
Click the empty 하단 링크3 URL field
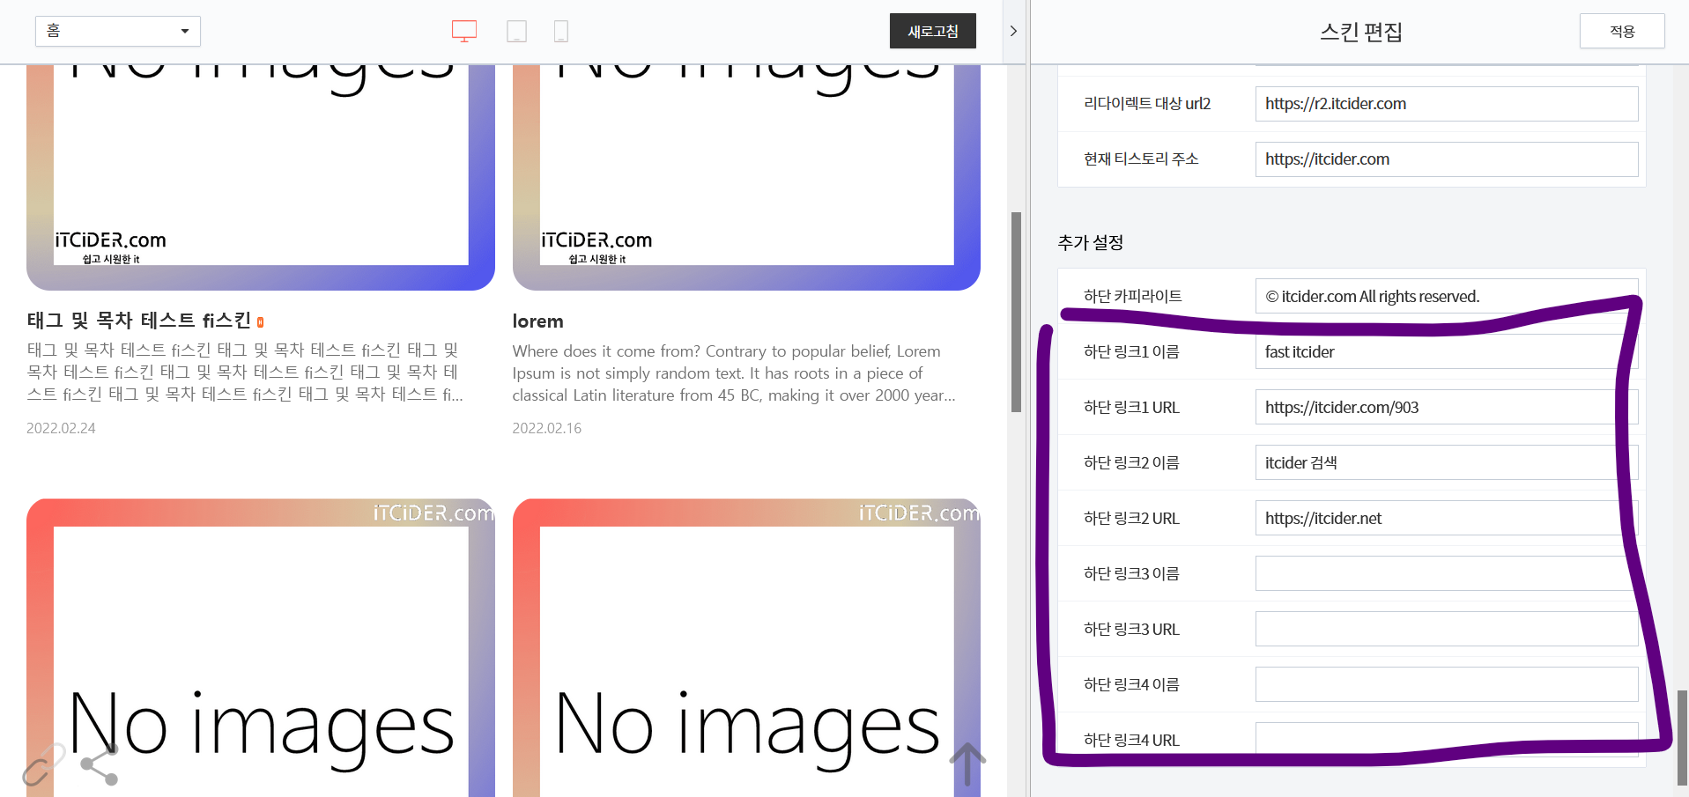[x=1447, y=629]
